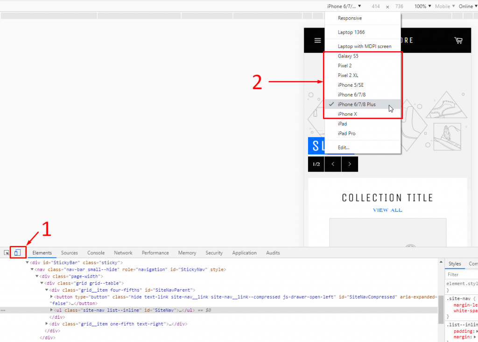Viewport: 478px width, 342px height.
Task: Advance slideshow with the next arrow
Action: coord(350,164)
